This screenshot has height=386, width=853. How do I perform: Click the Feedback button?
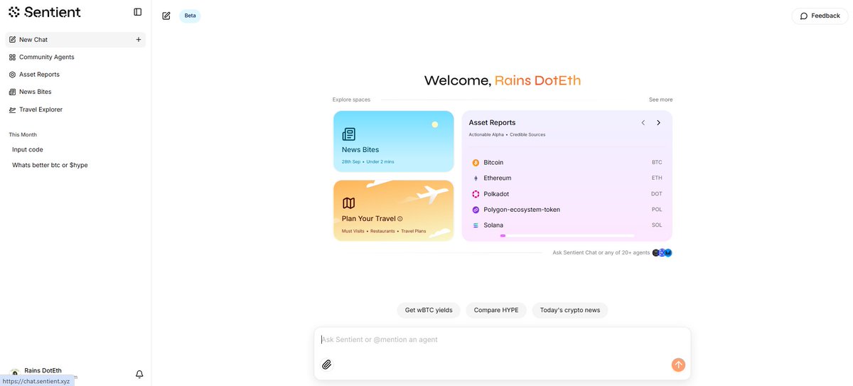820,16
